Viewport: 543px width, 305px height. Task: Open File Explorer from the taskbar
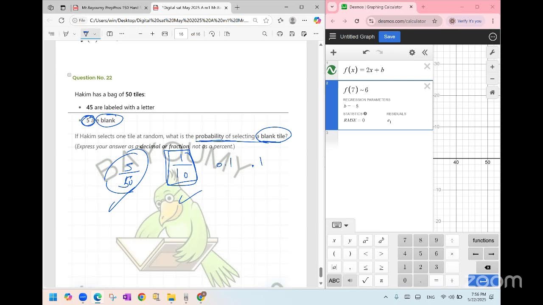171,297
